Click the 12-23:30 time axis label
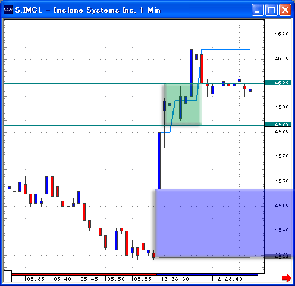Image resolution: width=295 pixels, height=286 pixels. (175, 279)
